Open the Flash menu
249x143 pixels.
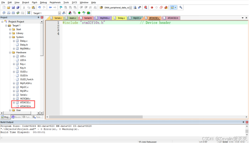pyautogui.click(x=34, y=2)
